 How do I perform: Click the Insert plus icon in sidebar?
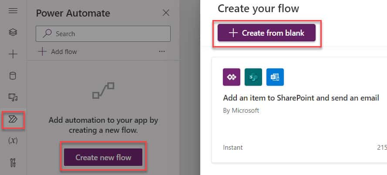pyautogui.click(x=13, y=54)
